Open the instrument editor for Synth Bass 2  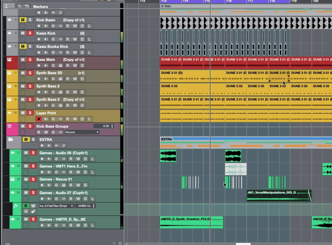click(x=61, y=92)
